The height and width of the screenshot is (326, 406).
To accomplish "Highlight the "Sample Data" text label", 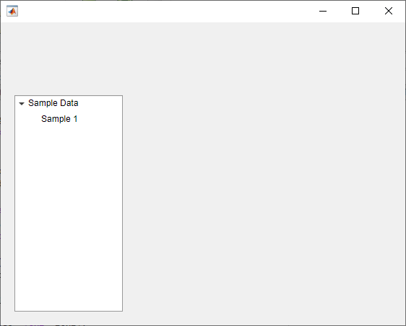I will (x=53, y=103).
